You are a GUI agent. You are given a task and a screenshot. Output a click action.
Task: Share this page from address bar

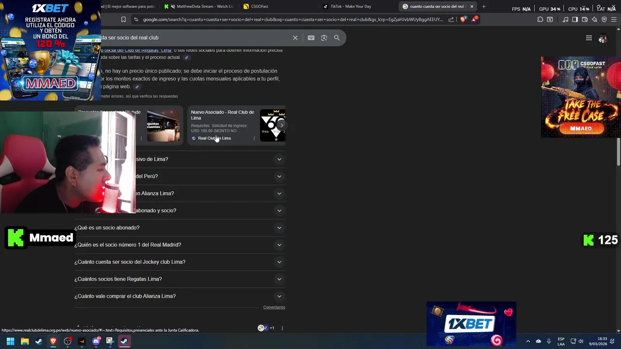click(451, 19)
